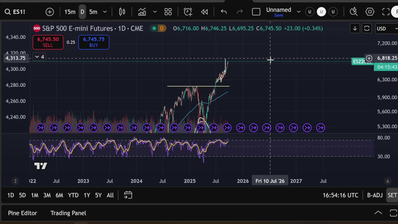Undo the last chart action
Image resolution: width=398 pixels, height=224 pixels.
(224, 12)
